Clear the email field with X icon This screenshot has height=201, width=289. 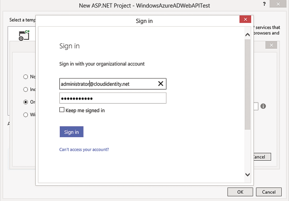[x=161, y=84]
